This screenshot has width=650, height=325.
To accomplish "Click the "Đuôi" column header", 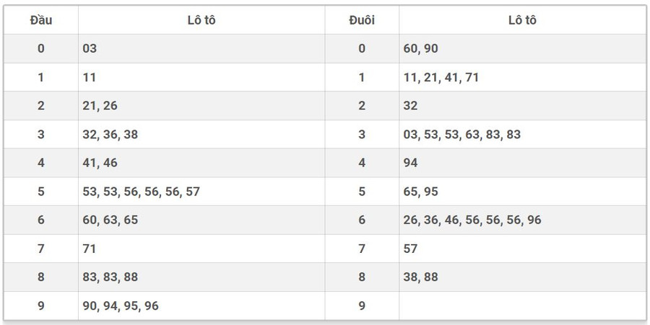I will click(x=361, y=20).
